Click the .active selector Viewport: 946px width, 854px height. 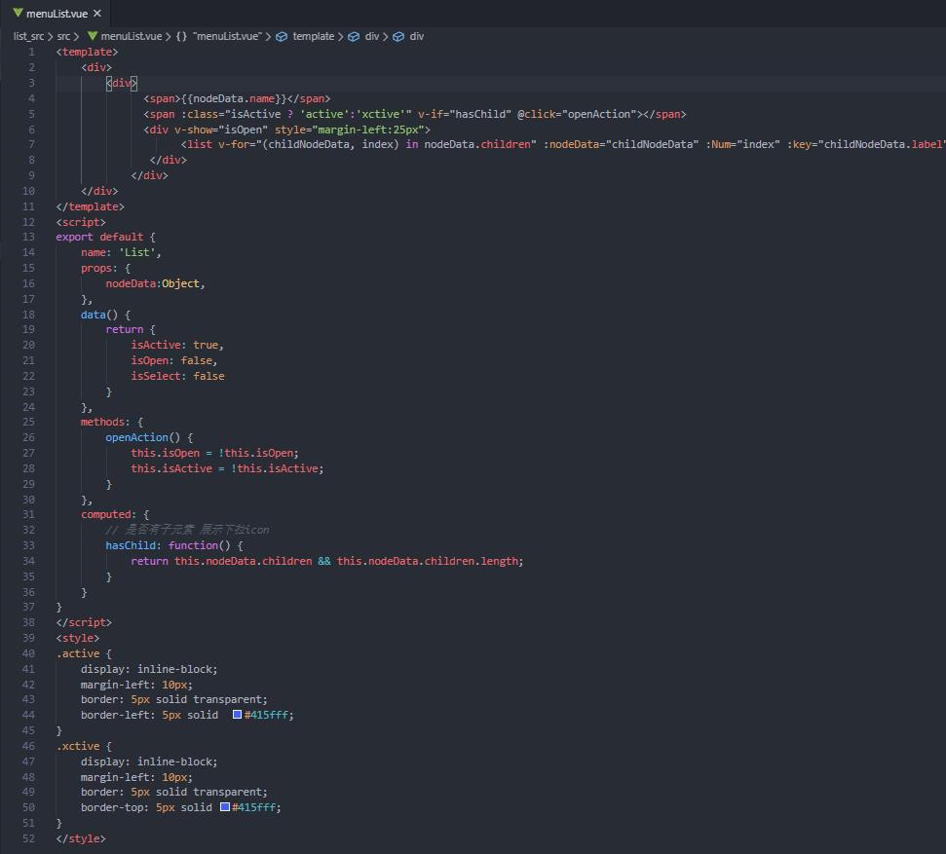pyautogui.click(x=78, y=653)
